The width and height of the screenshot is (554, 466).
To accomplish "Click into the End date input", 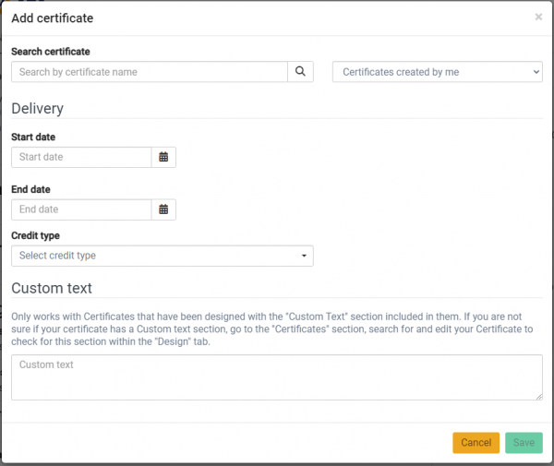I will [x=81, y=209].
